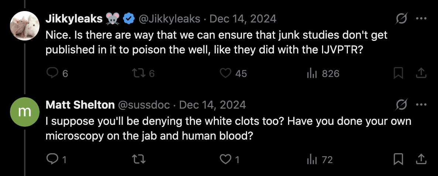Open Grok icon on Jikkyleaks' tweet

tap(400, 18)
